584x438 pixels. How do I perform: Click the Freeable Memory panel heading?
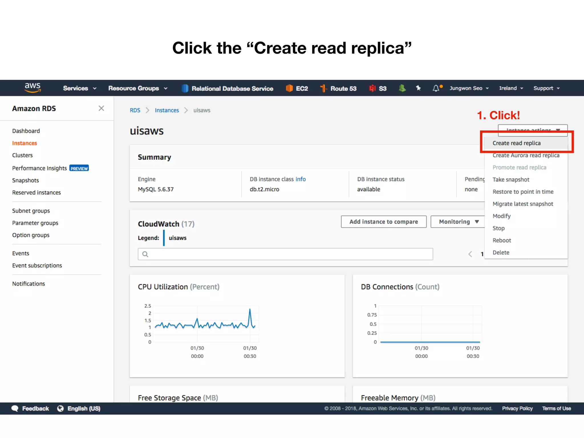tap(398, 398)
